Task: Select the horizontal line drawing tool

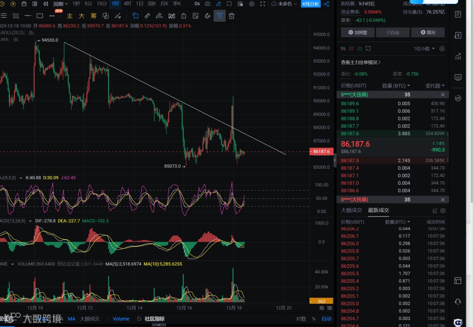Action: pos(28,16)
